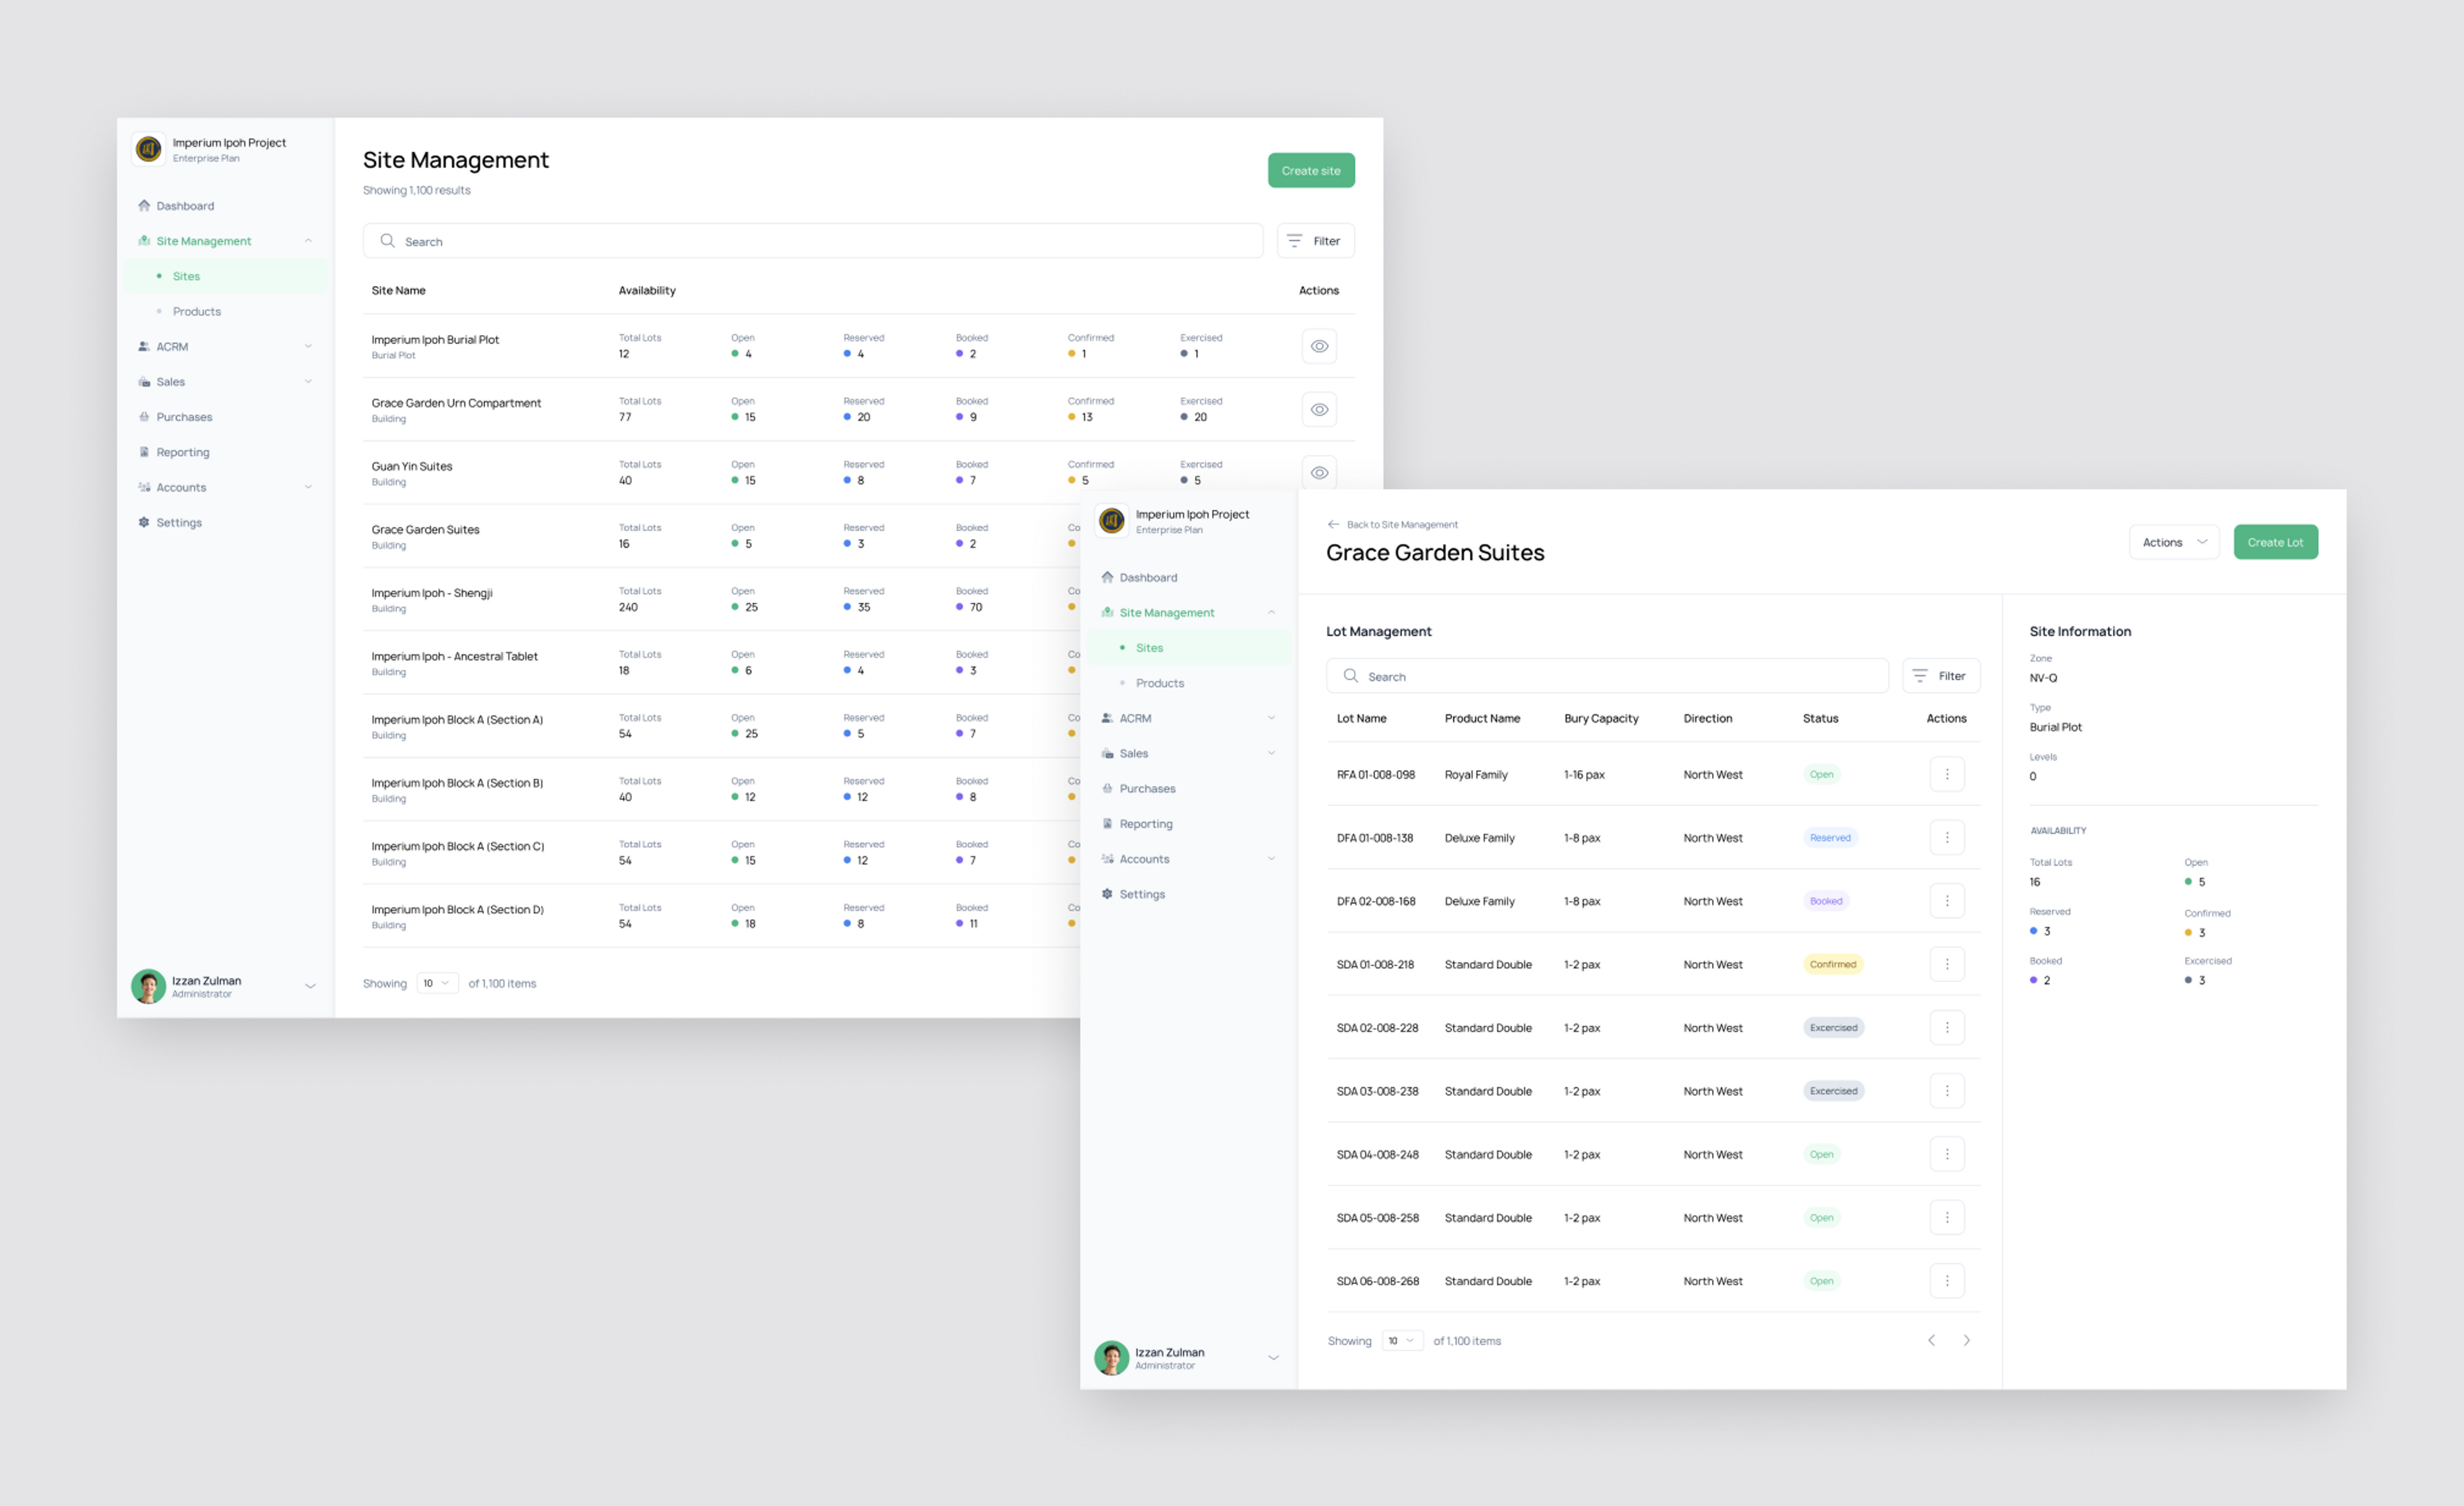
Task: Open the items-per-page dropdown in Site Management
Action: pos(437,983)
